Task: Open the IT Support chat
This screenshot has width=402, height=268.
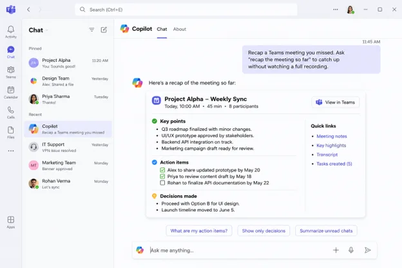Action: point(68,148)
